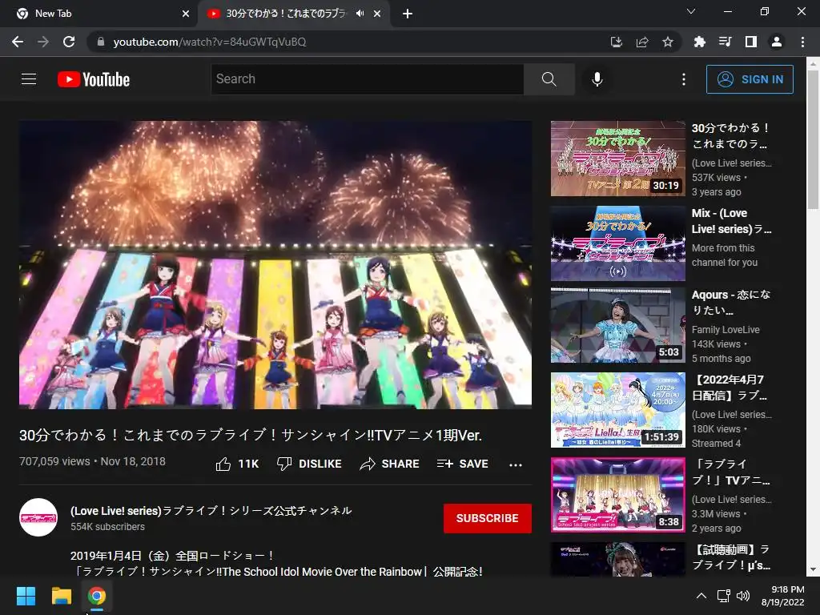This screenshot has width=820, height=615.
Task: Go to YouTube home via logo
Action: click(x=94, y=79)
